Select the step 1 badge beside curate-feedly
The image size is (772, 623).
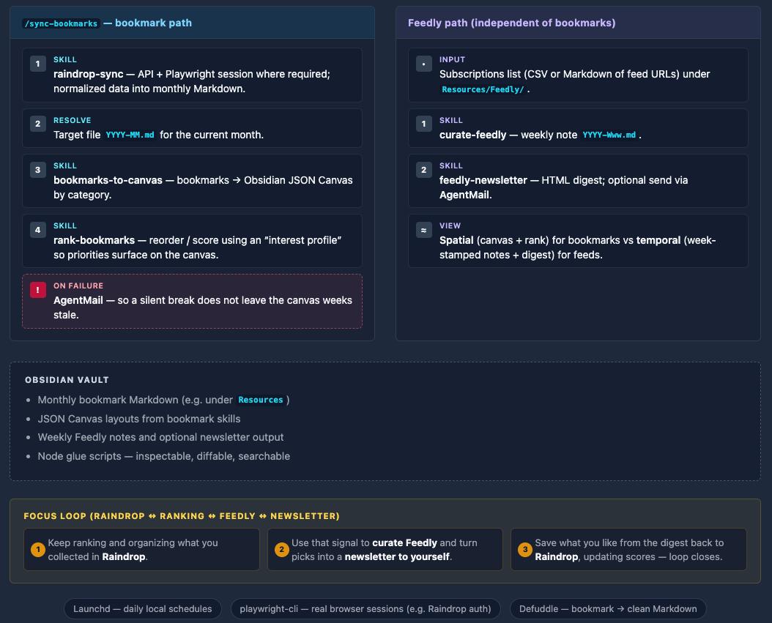423,124
